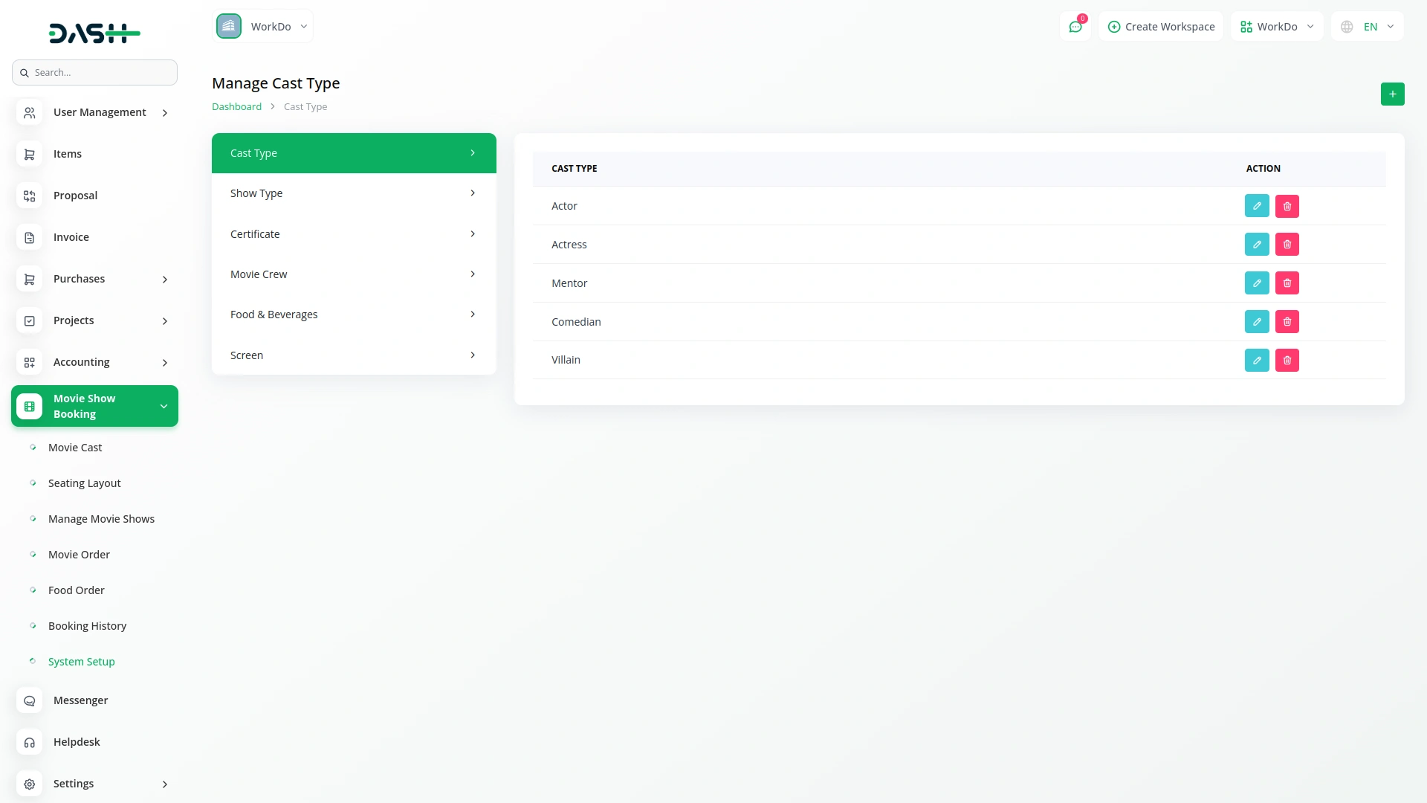Click the edit icon for Mentor
Image resolution: width=1427 pixels, height=803 pixels.
pos(1256,283)
